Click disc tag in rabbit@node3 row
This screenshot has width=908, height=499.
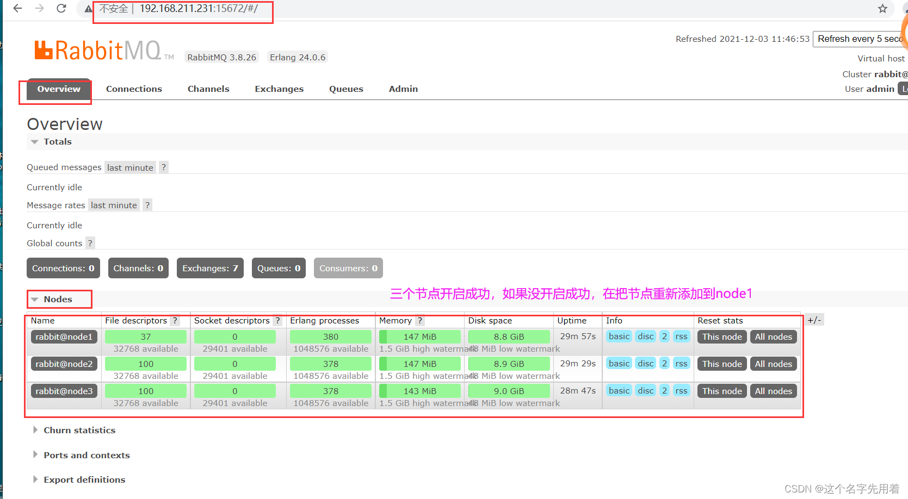(646, 391)
